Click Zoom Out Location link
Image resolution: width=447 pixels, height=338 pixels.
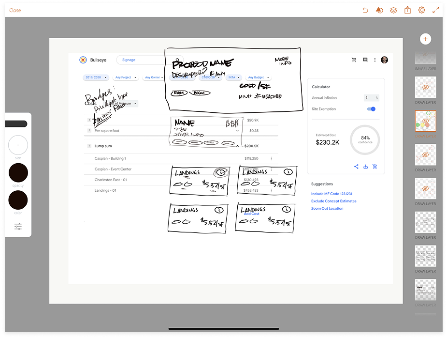point(327,209)
